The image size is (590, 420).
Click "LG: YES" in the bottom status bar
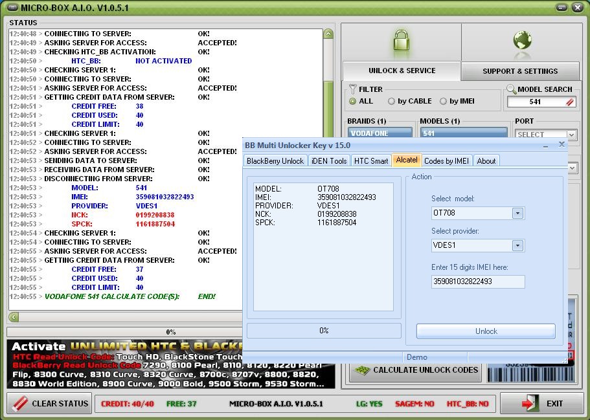pyautogui.click(x=369, y=404)
